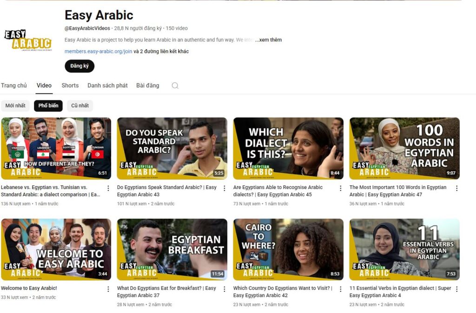
Task: Sort videos by Cũ nhất
Action: 80,105
